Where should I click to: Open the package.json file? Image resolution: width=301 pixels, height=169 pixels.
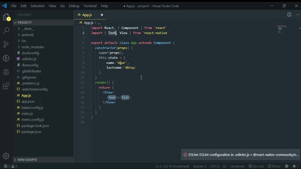tap(32, 131)
